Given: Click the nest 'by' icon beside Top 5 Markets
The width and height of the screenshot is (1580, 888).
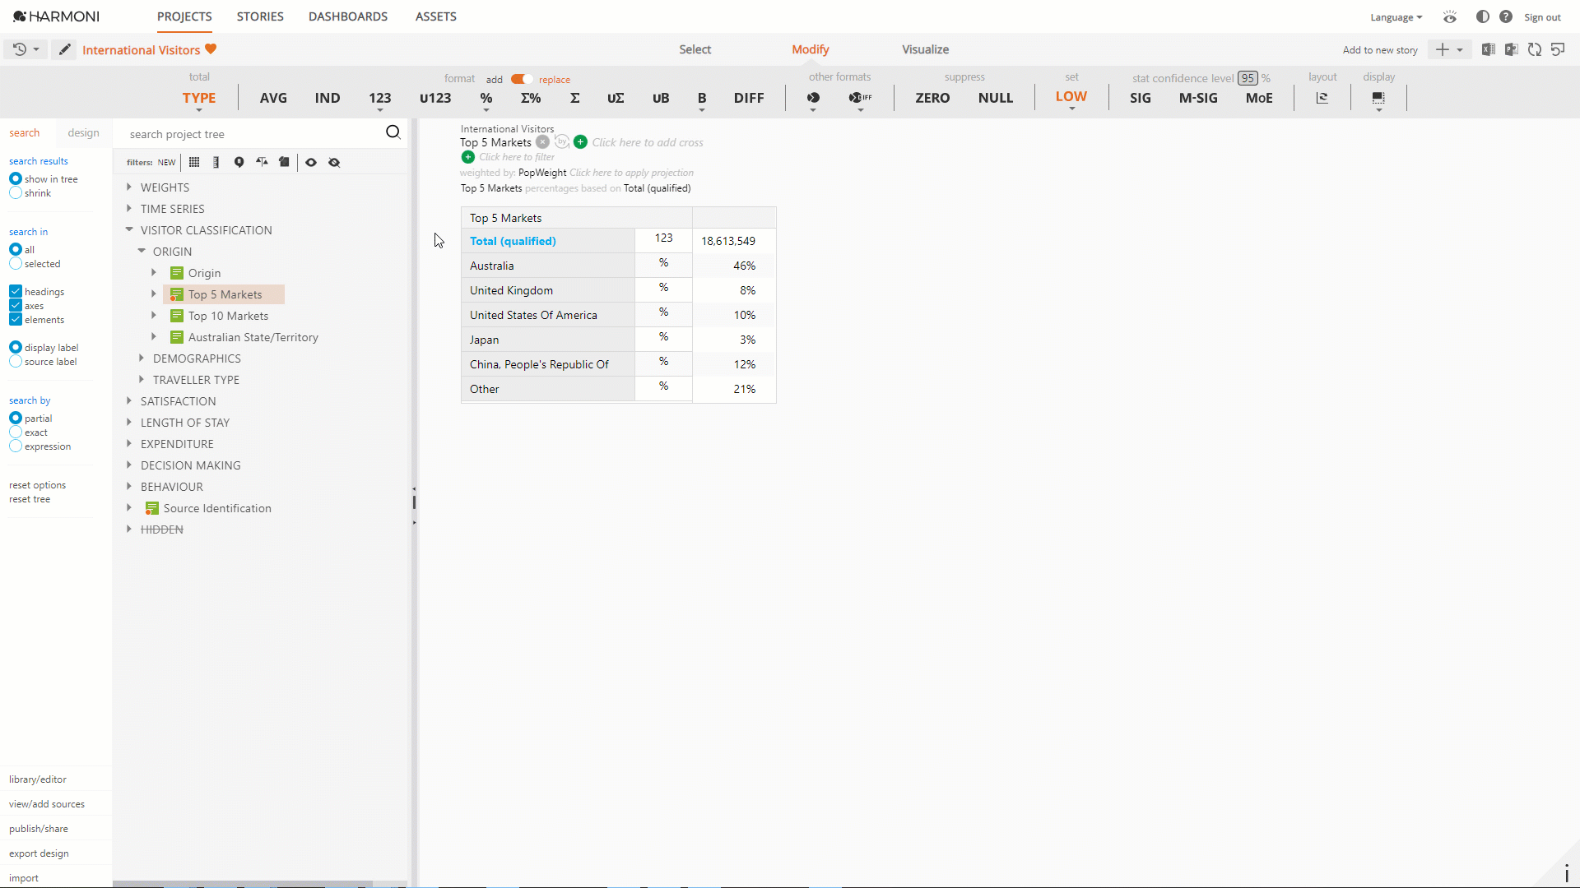Looking at the screenshot, I should [x=561, y=142].
